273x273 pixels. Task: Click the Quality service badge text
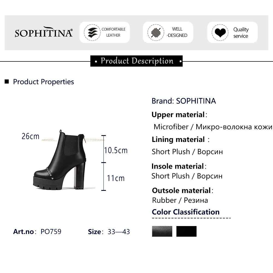point(241,32)
